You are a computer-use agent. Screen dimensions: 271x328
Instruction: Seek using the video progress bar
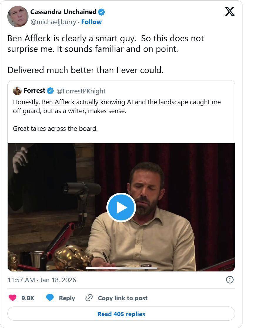(x=121, y=268)
